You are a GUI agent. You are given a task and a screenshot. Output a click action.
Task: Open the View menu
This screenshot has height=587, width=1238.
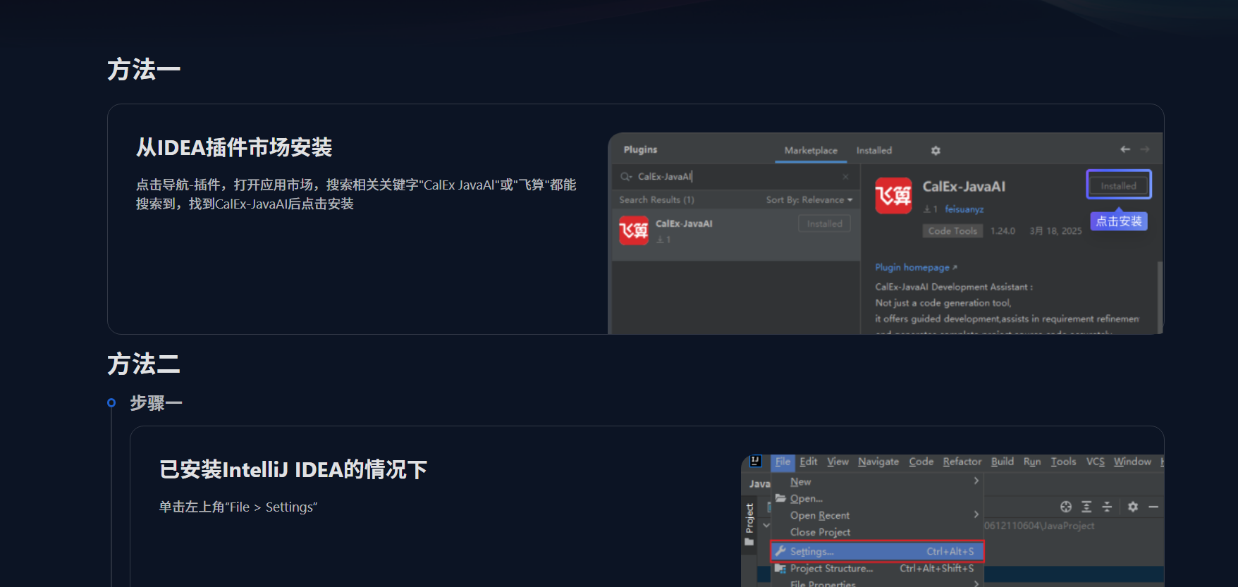coord(838,462)
